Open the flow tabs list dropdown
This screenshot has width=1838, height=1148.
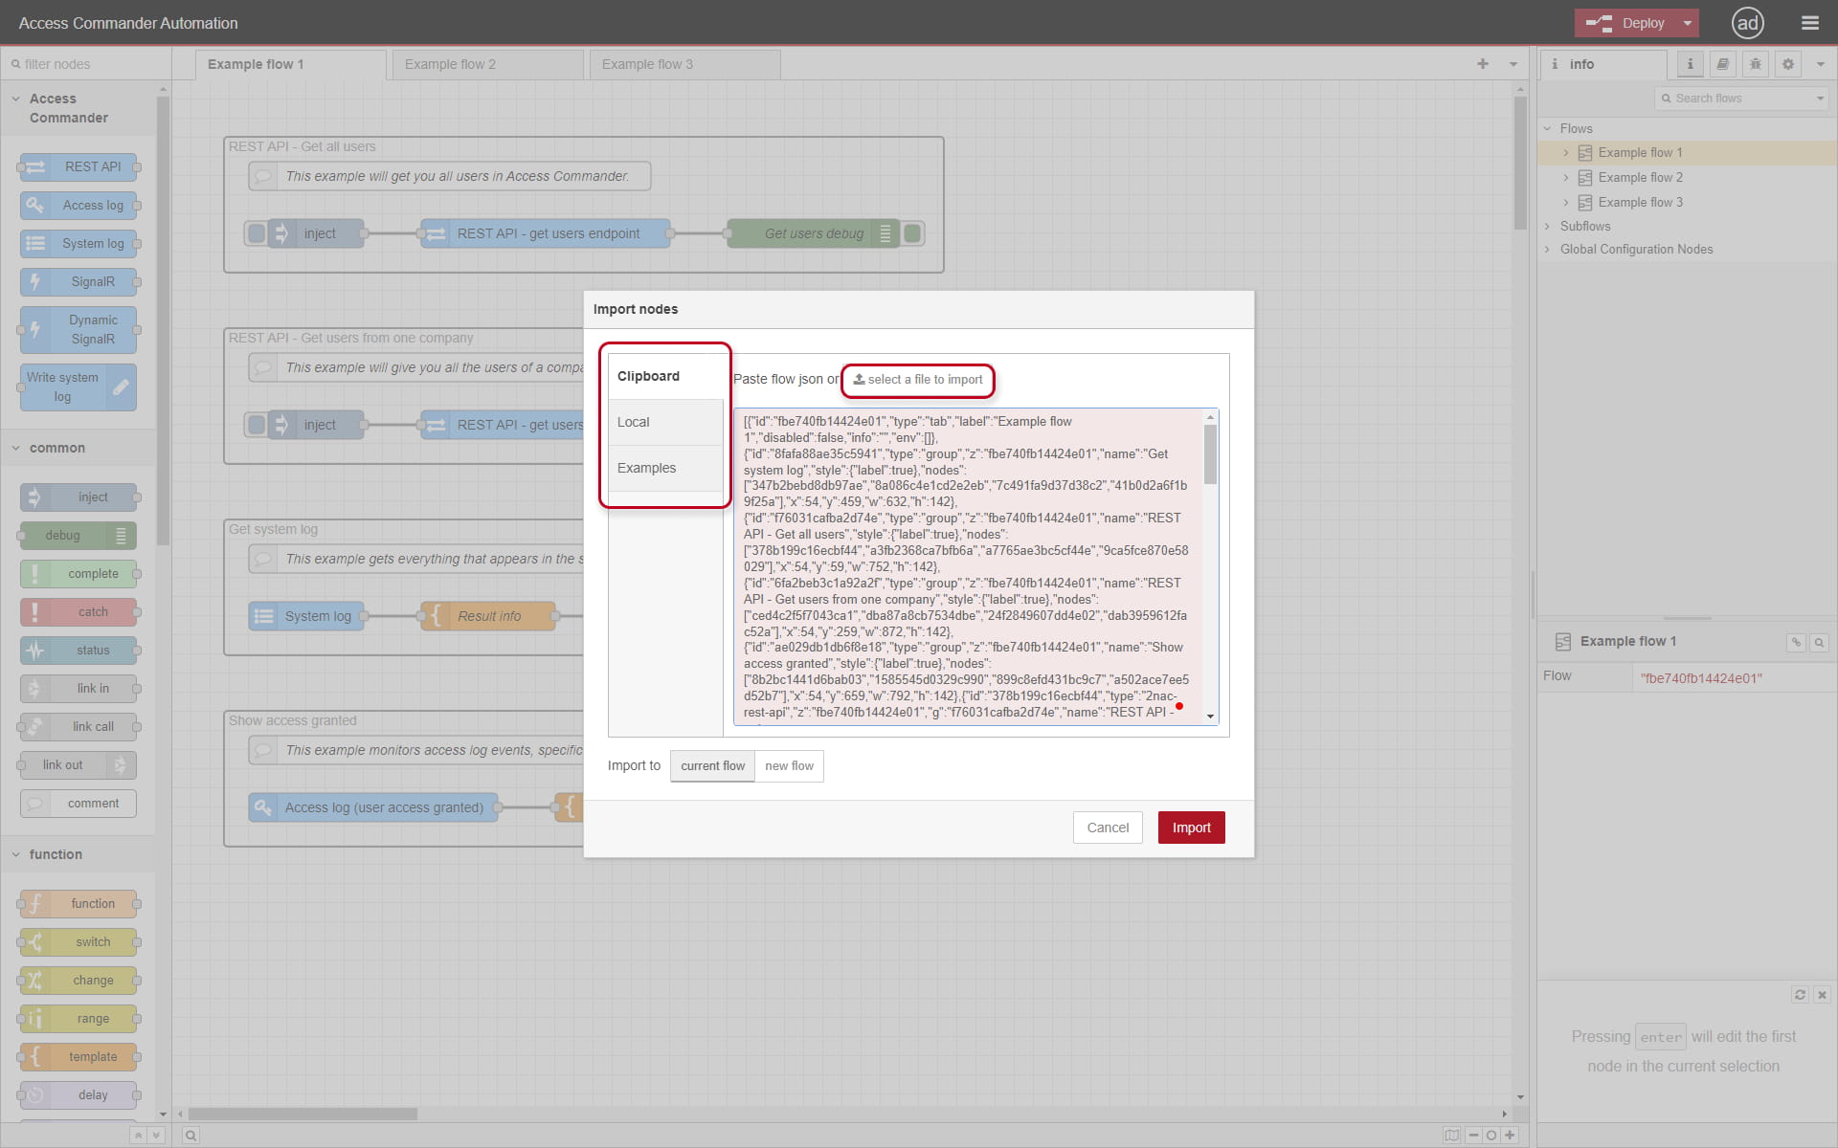click(x=1513, y=64)
